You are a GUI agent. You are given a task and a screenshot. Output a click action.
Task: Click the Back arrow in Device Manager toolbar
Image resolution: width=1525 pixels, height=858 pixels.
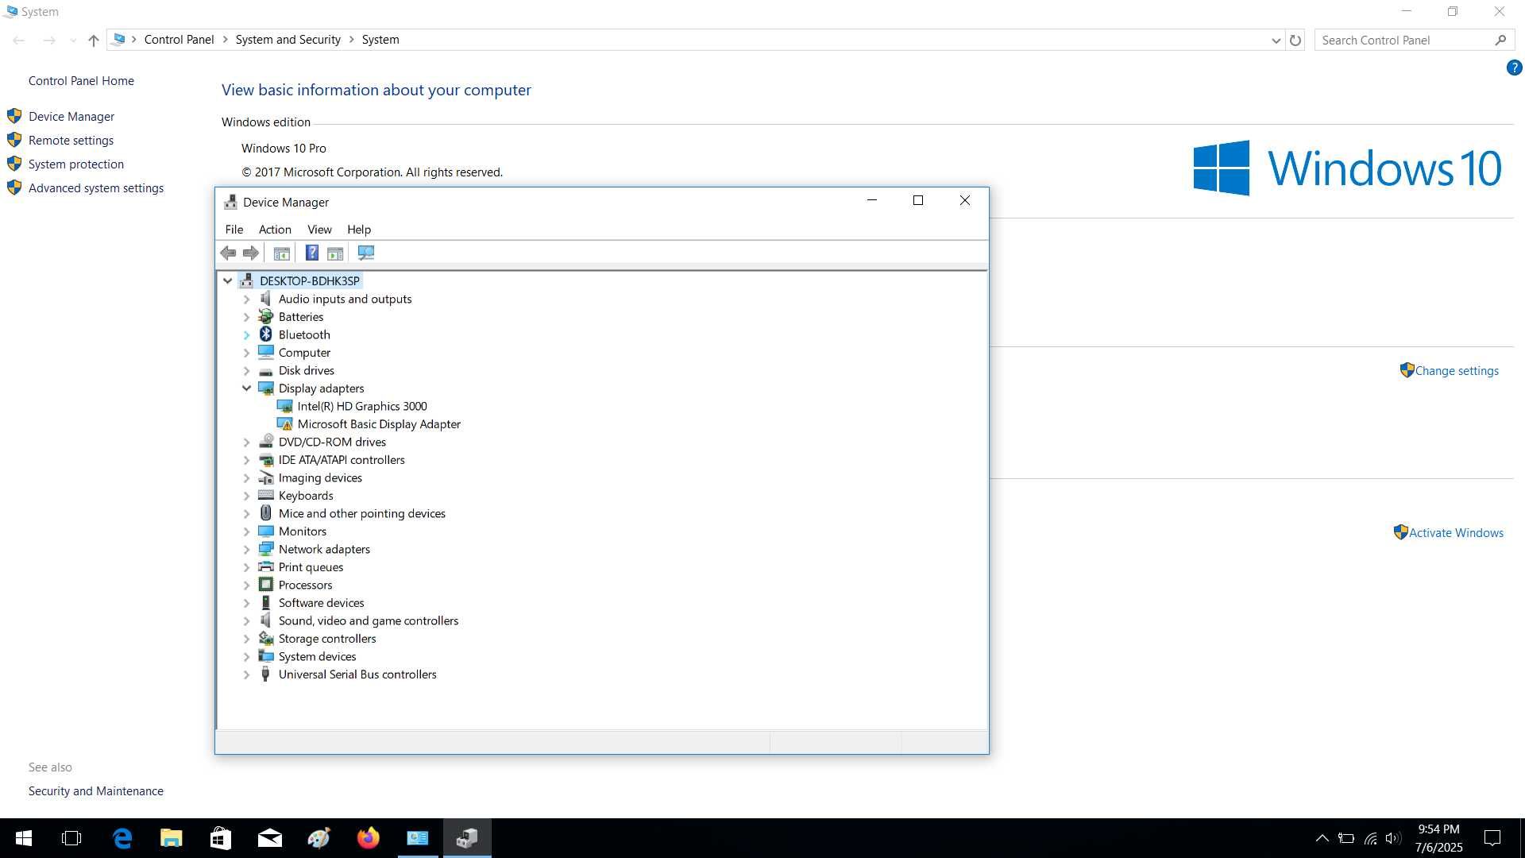point(228,253)
